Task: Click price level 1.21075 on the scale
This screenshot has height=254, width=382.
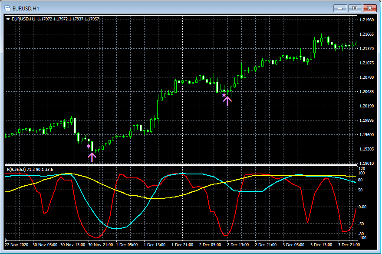Action: point(367,63)
